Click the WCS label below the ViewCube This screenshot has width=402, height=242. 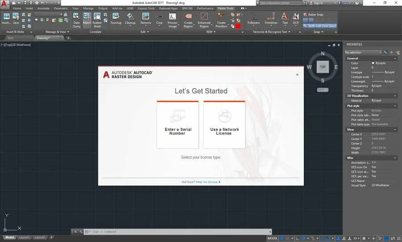[x=322, y=90]
